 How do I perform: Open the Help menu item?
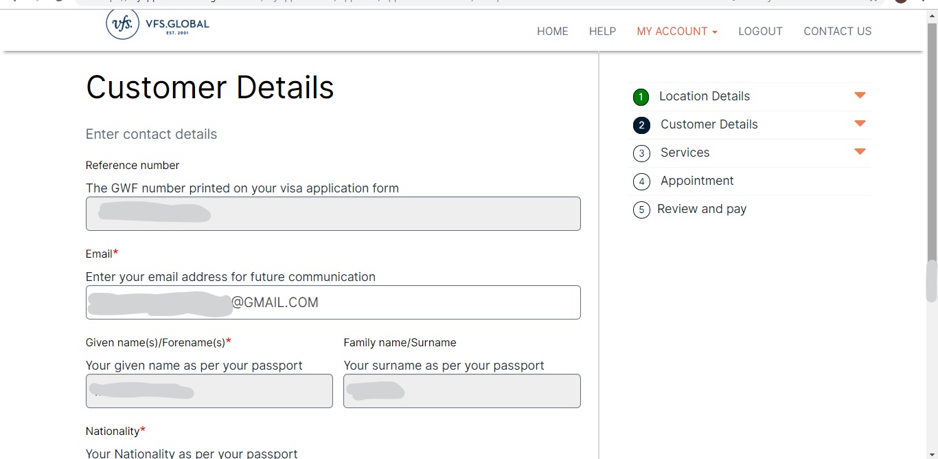[x=602, y=31]
